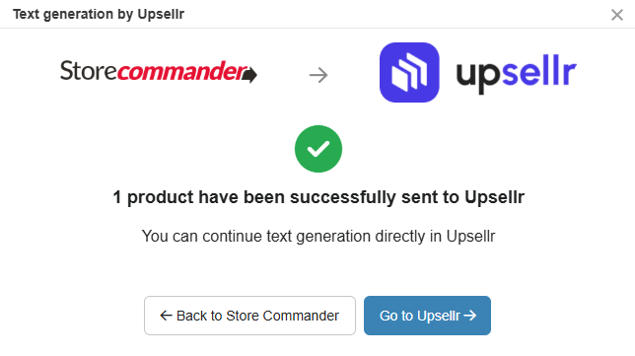Click the word 'Store' in the logo
The width and height of the screenshot is (635, 356).
click(89, 71)
